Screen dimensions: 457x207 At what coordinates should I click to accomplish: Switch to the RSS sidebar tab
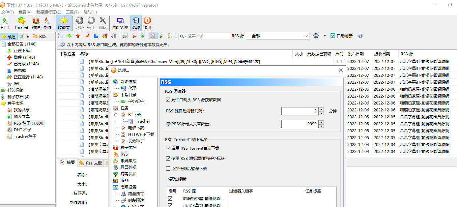(x=40, y=37)
